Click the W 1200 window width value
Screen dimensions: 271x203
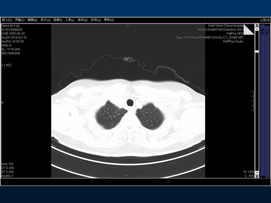pos(249,172)
